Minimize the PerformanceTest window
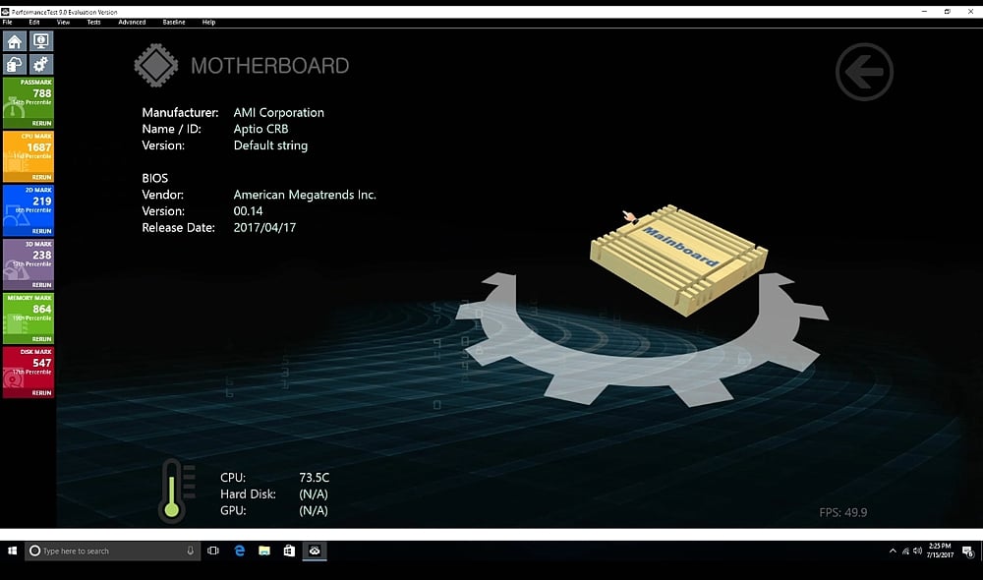 924,11
